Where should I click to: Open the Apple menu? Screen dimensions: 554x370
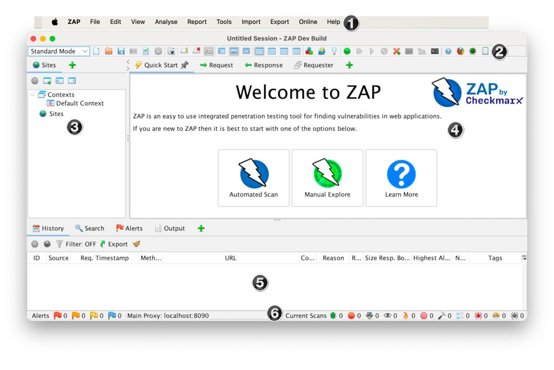55,22
